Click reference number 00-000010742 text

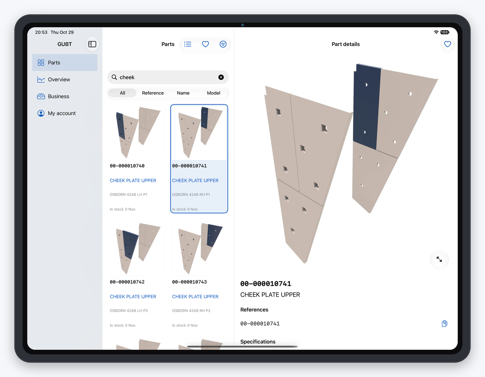[127, 282]
